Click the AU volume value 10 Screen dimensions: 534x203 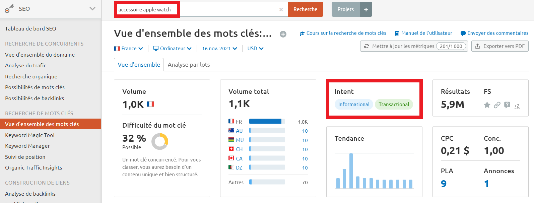pos(305,131)
